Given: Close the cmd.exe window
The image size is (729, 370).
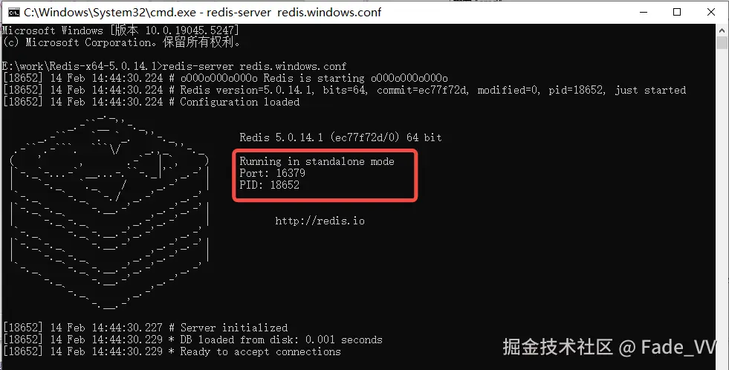Looking at the screenshot, I should (x=711, y=12).
